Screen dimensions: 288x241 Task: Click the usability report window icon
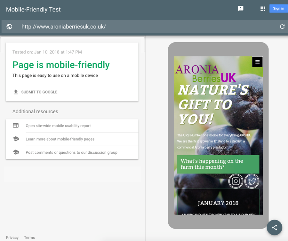tap(16, 125)
